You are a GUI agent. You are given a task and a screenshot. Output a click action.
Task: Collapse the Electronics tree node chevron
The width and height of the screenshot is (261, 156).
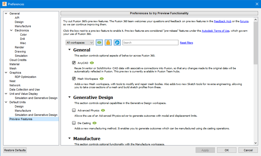pos(11,30)
